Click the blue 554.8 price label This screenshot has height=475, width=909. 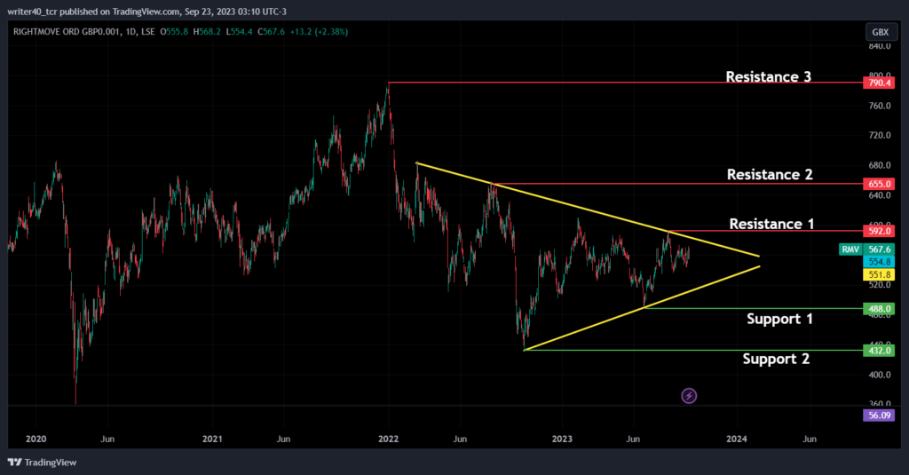coord(879,262)
